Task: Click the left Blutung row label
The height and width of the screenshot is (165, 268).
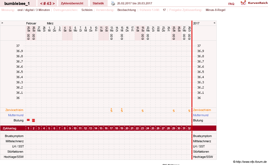Action: pos(19,120)
